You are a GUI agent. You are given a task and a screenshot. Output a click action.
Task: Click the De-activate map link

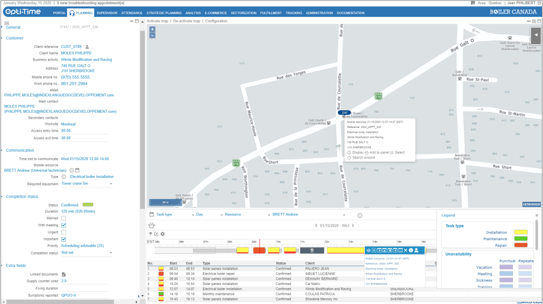187,21
